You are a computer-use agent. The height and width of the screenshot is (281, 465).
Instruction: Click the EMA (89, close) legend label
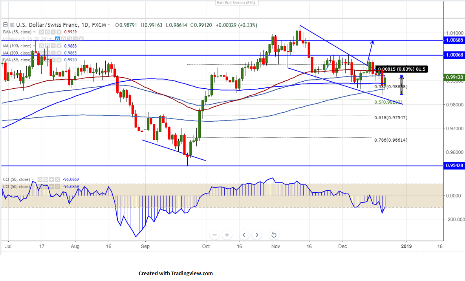[x=17, y=60]
